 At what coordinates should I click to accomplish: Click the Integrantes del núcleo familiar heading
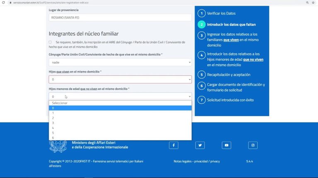(84, 33)
